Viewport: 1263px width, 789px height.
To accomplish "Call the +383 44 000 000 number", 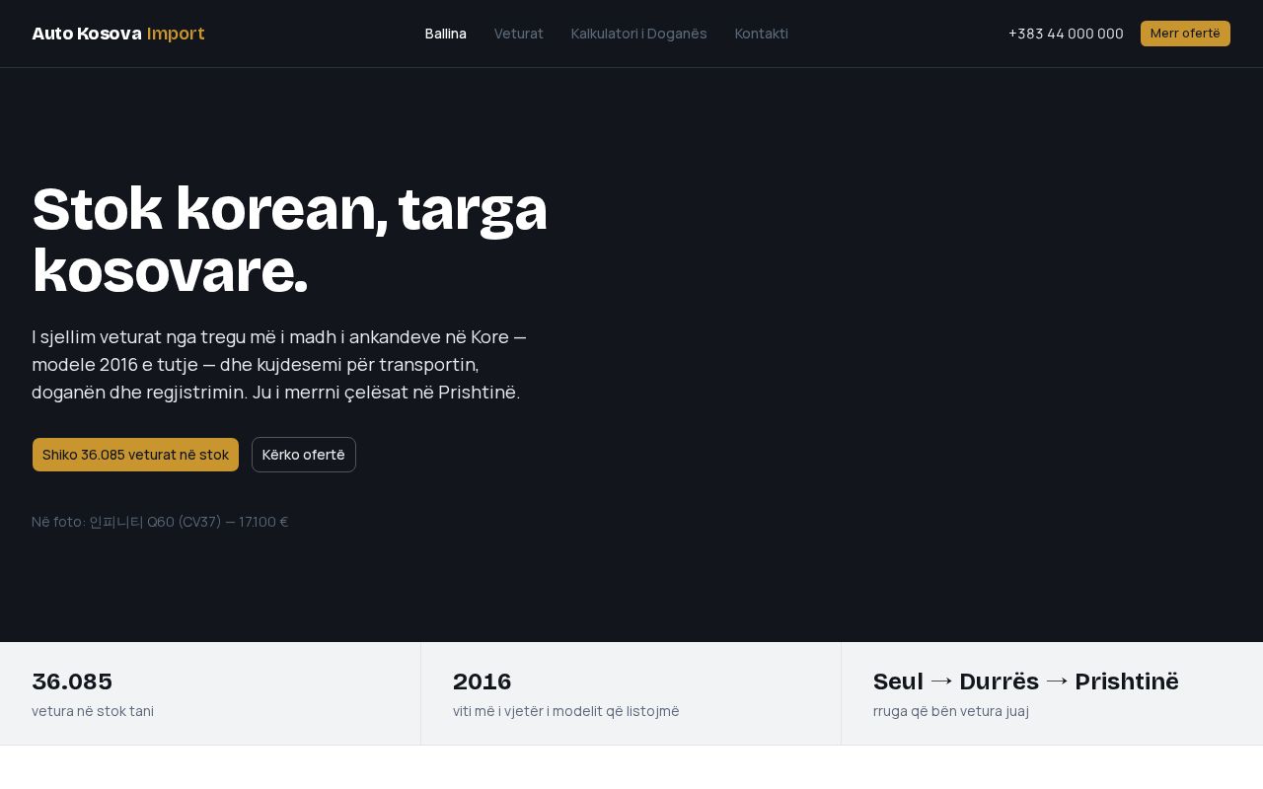I will point(1066,34).
